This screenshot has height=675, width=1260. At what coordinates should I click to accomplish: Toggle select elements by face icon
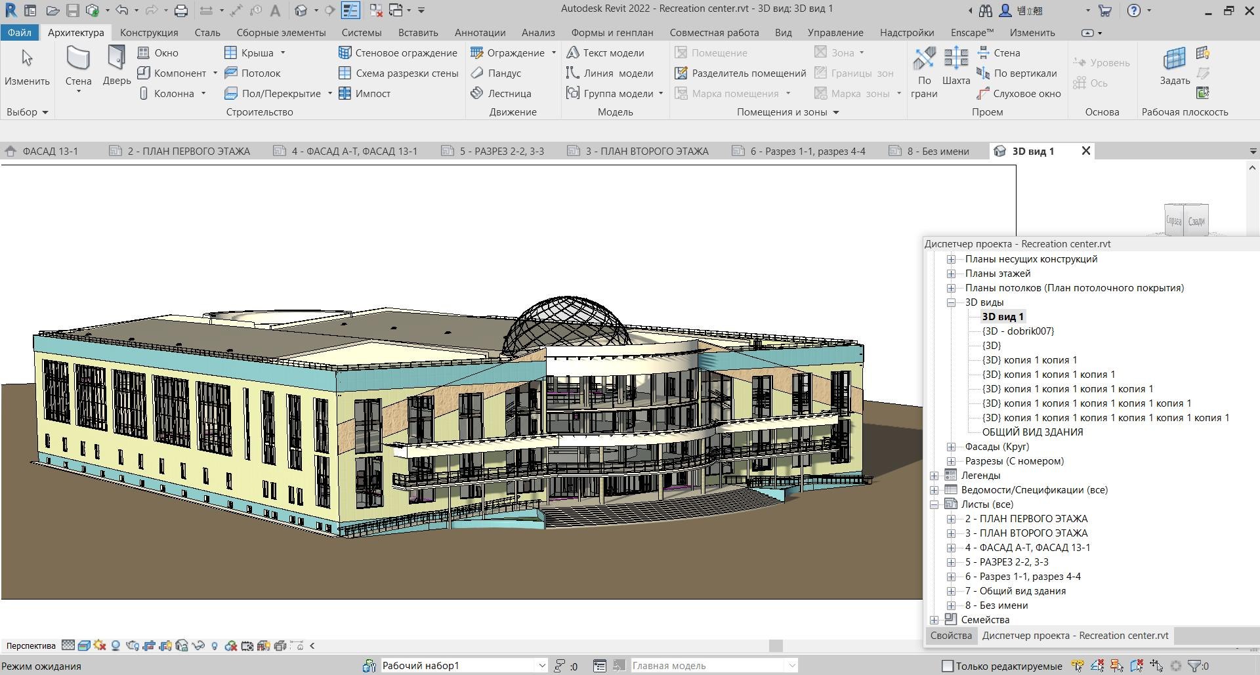(1137, 666)
